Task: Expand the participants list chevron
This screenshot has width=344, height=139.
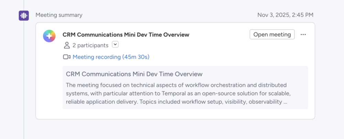Action: click(x=115, y=45)
